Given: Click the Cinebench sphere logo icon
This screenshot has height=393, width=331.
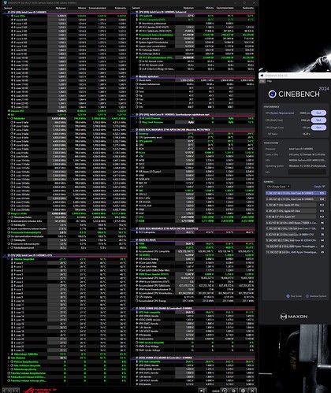Looking at the screenshot, I should 272,94.
